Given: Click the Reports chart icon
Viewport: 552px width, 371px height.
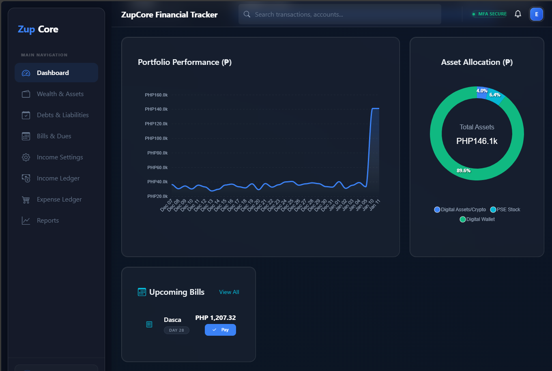Looking at the screenshot, I should (x=26, y=220).
